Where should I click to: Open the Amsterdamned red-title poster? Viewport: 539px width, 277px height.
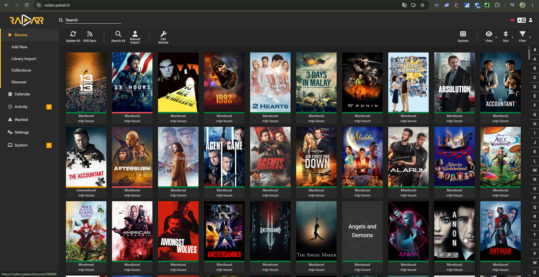(224, 231)
